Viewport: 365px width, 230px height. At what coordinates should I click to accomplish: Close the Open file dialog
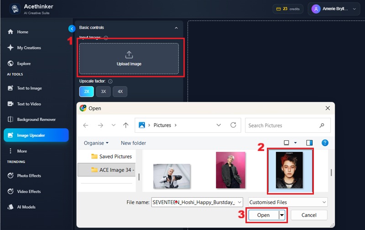328,108
